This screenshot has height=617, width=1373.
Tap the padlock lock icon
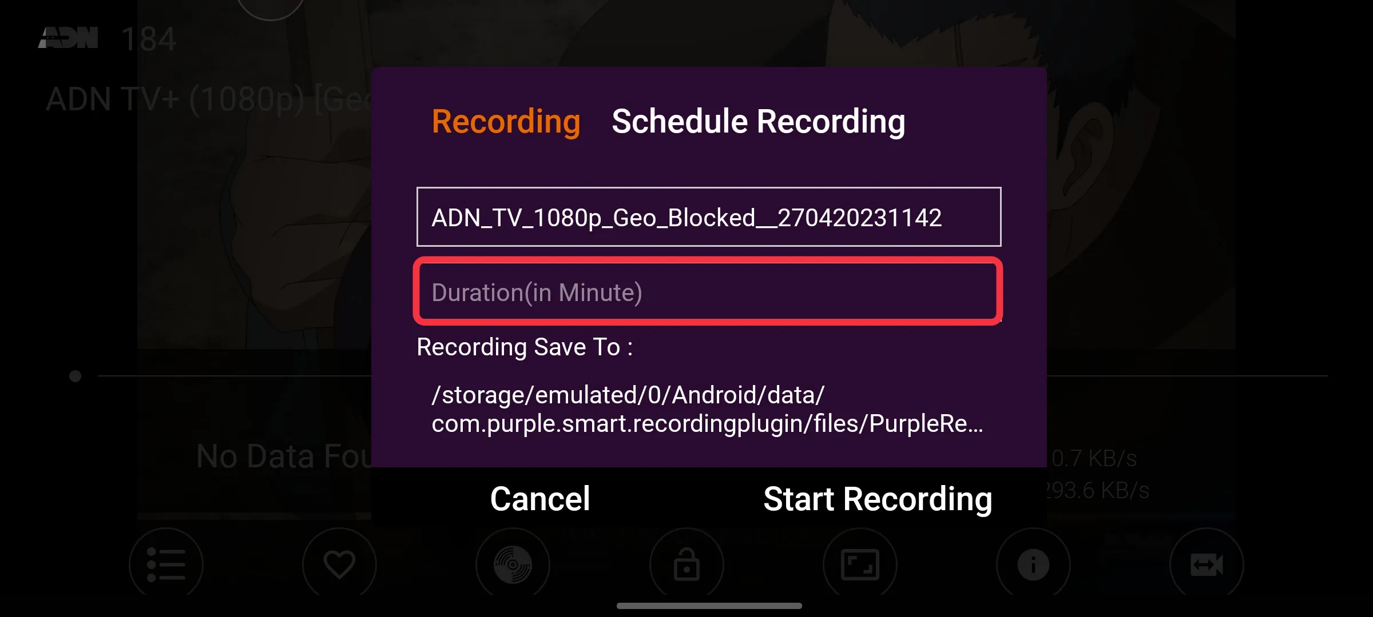point(687,564)
